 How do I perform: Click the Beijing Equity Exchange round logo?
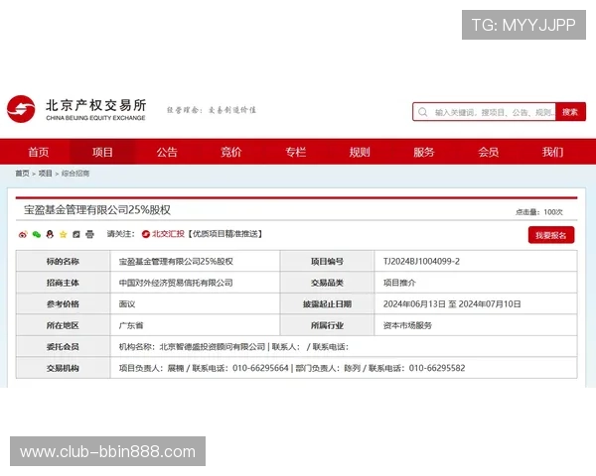point(21,109)
